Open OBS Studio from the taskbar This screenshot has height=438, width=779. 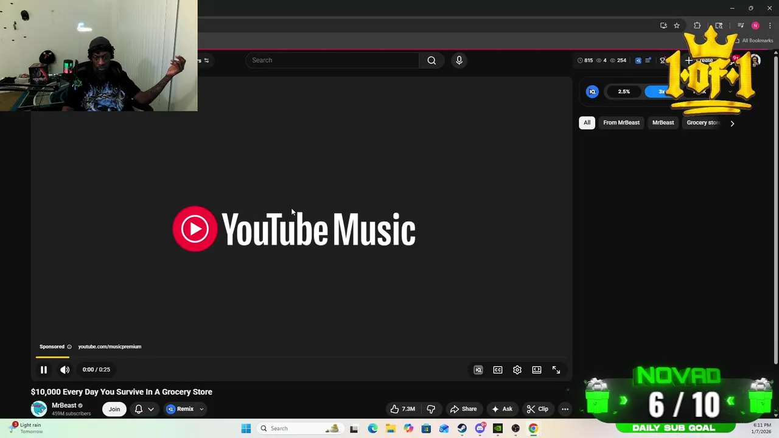point(515,428)
